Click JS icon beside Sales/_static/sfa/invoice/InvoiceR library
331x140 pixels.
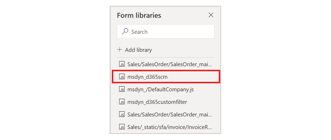tap(122, 127)
